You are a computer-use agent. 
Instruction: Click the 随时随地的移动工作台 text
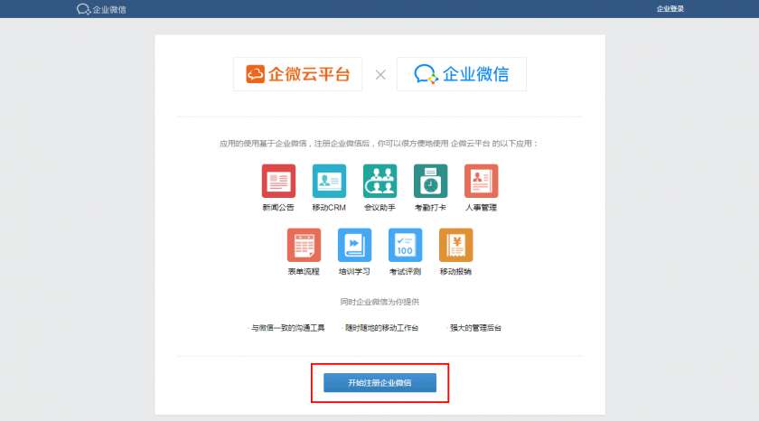click(x=381, y=328)
